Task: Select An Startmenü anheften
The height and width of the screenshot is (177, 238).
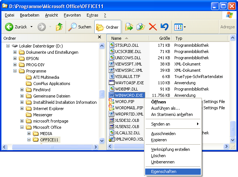Action: [173, 114]
